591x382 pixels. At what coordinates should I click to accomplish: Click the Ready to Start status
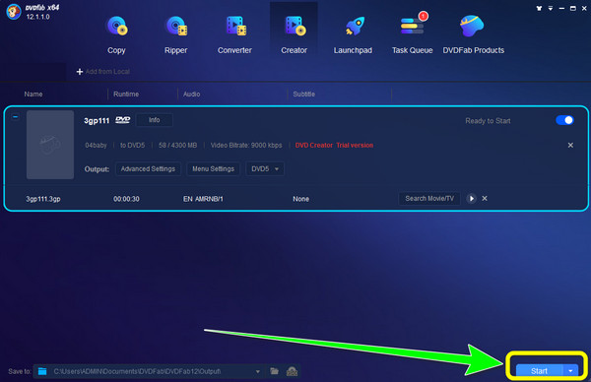(488, 121)
